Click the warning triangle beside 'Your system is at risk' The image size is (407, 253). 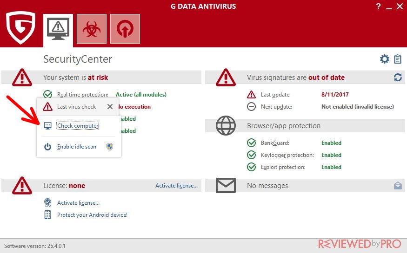pyautogui.click(x=22, y=78)
